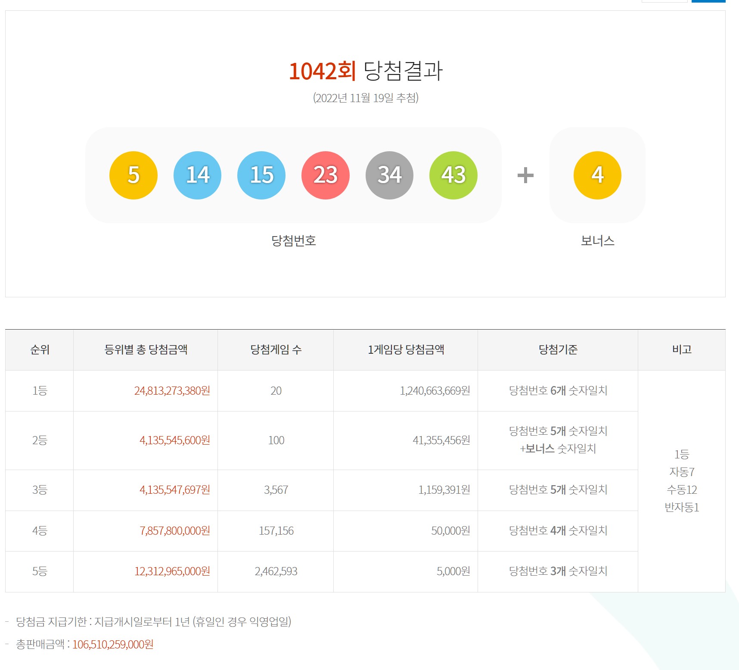The height and width of the screenshot is (670, 739).
Task: Click the gray ball number 34
Action: pyautogui.click(x=389, y=175)
